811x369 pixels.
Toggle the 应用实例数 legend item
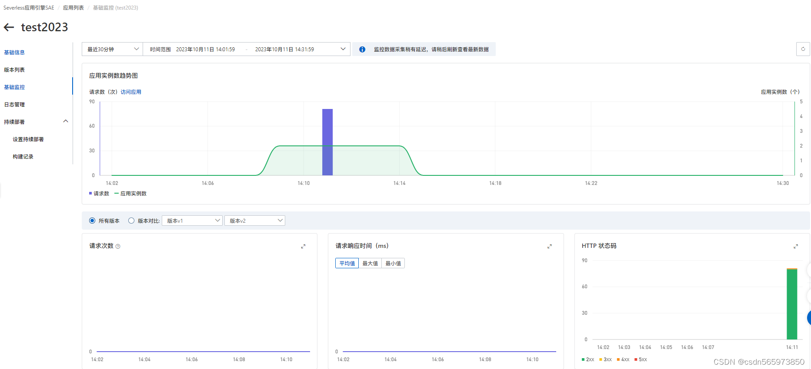pyautogui.click(x=130, y=194)
